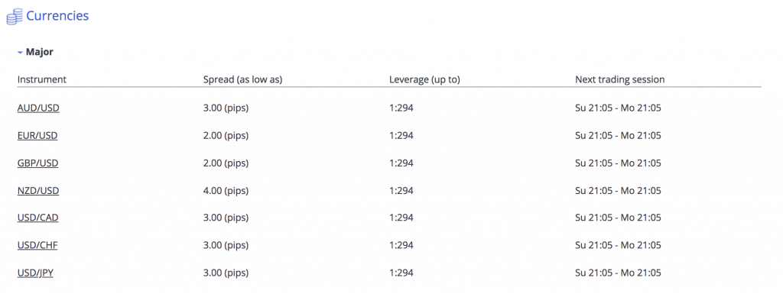Click the Instrument column header
This screenshot has width=783, height=294.
pyautogui.click(x=42, y=79)
